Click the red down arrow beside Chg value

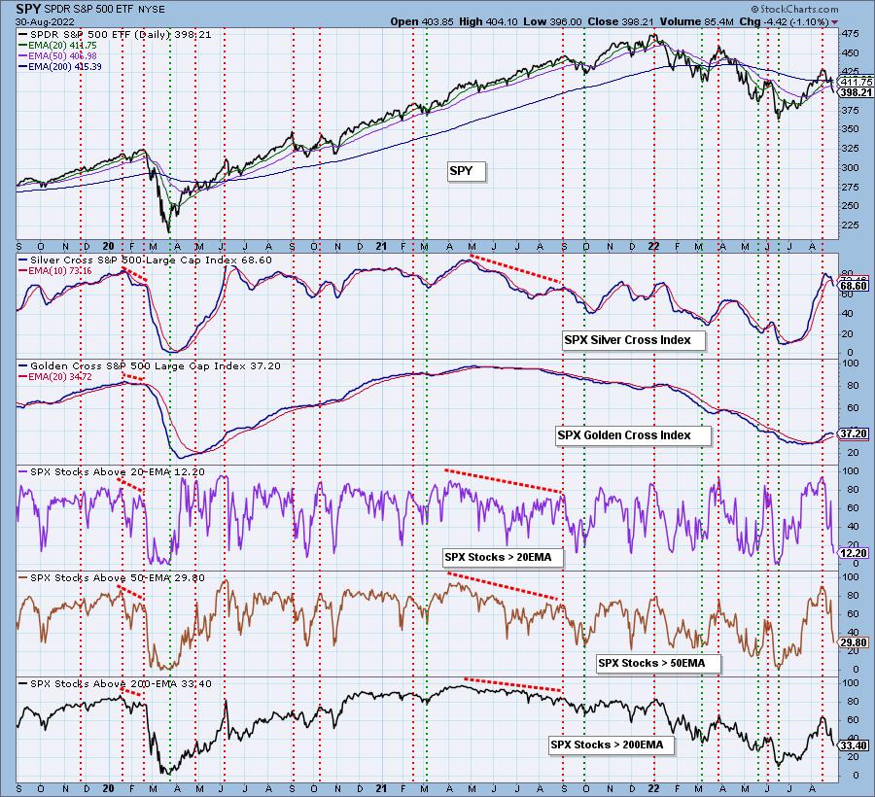(835, 22)
